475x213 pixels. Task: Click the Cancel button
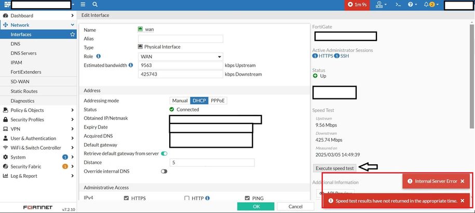(x=295, y=206)
